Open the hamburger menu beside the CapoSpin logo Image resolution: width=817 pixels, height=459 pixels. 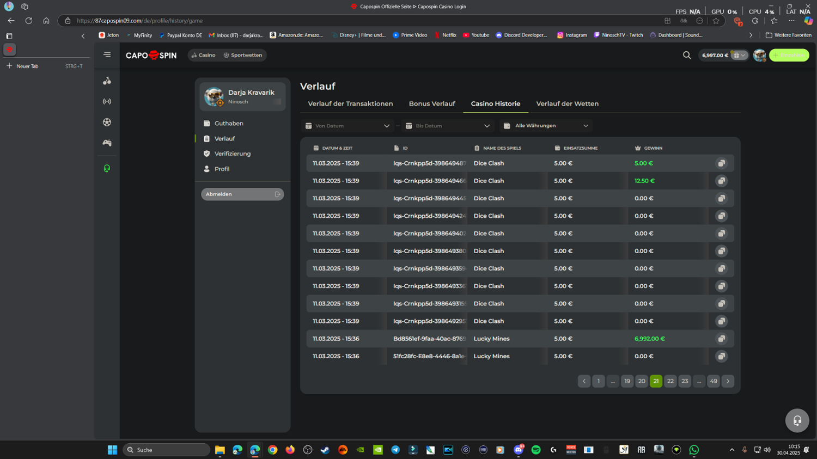point(107,54)
